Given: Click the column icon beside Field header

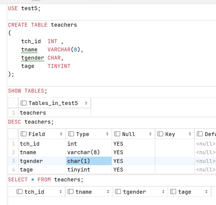Looking at the screenshot, I should (24, 134).
